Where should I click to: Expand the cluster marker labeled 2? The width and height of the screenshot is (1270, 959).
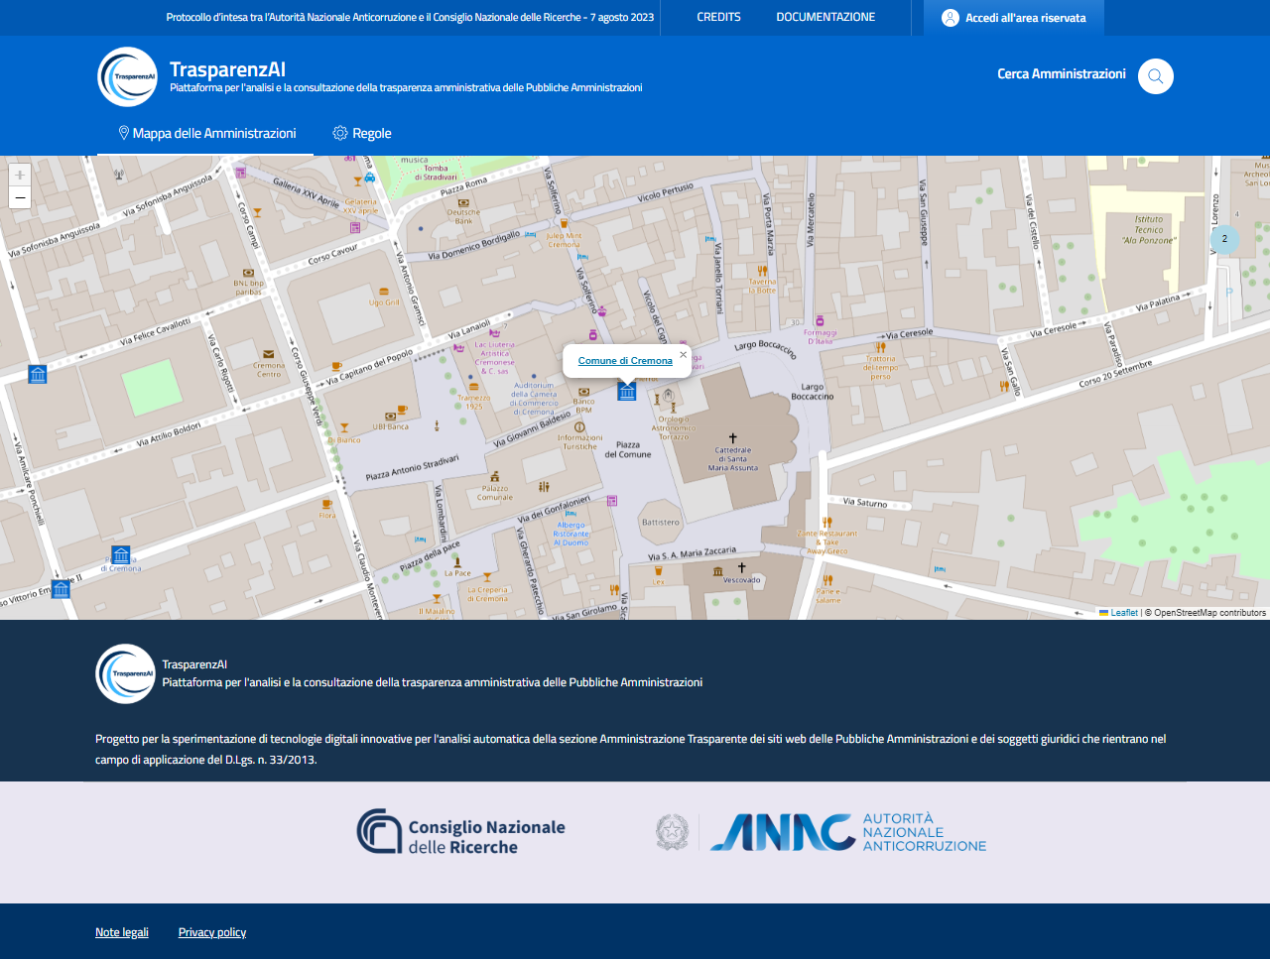click(x=1224, y=239)
